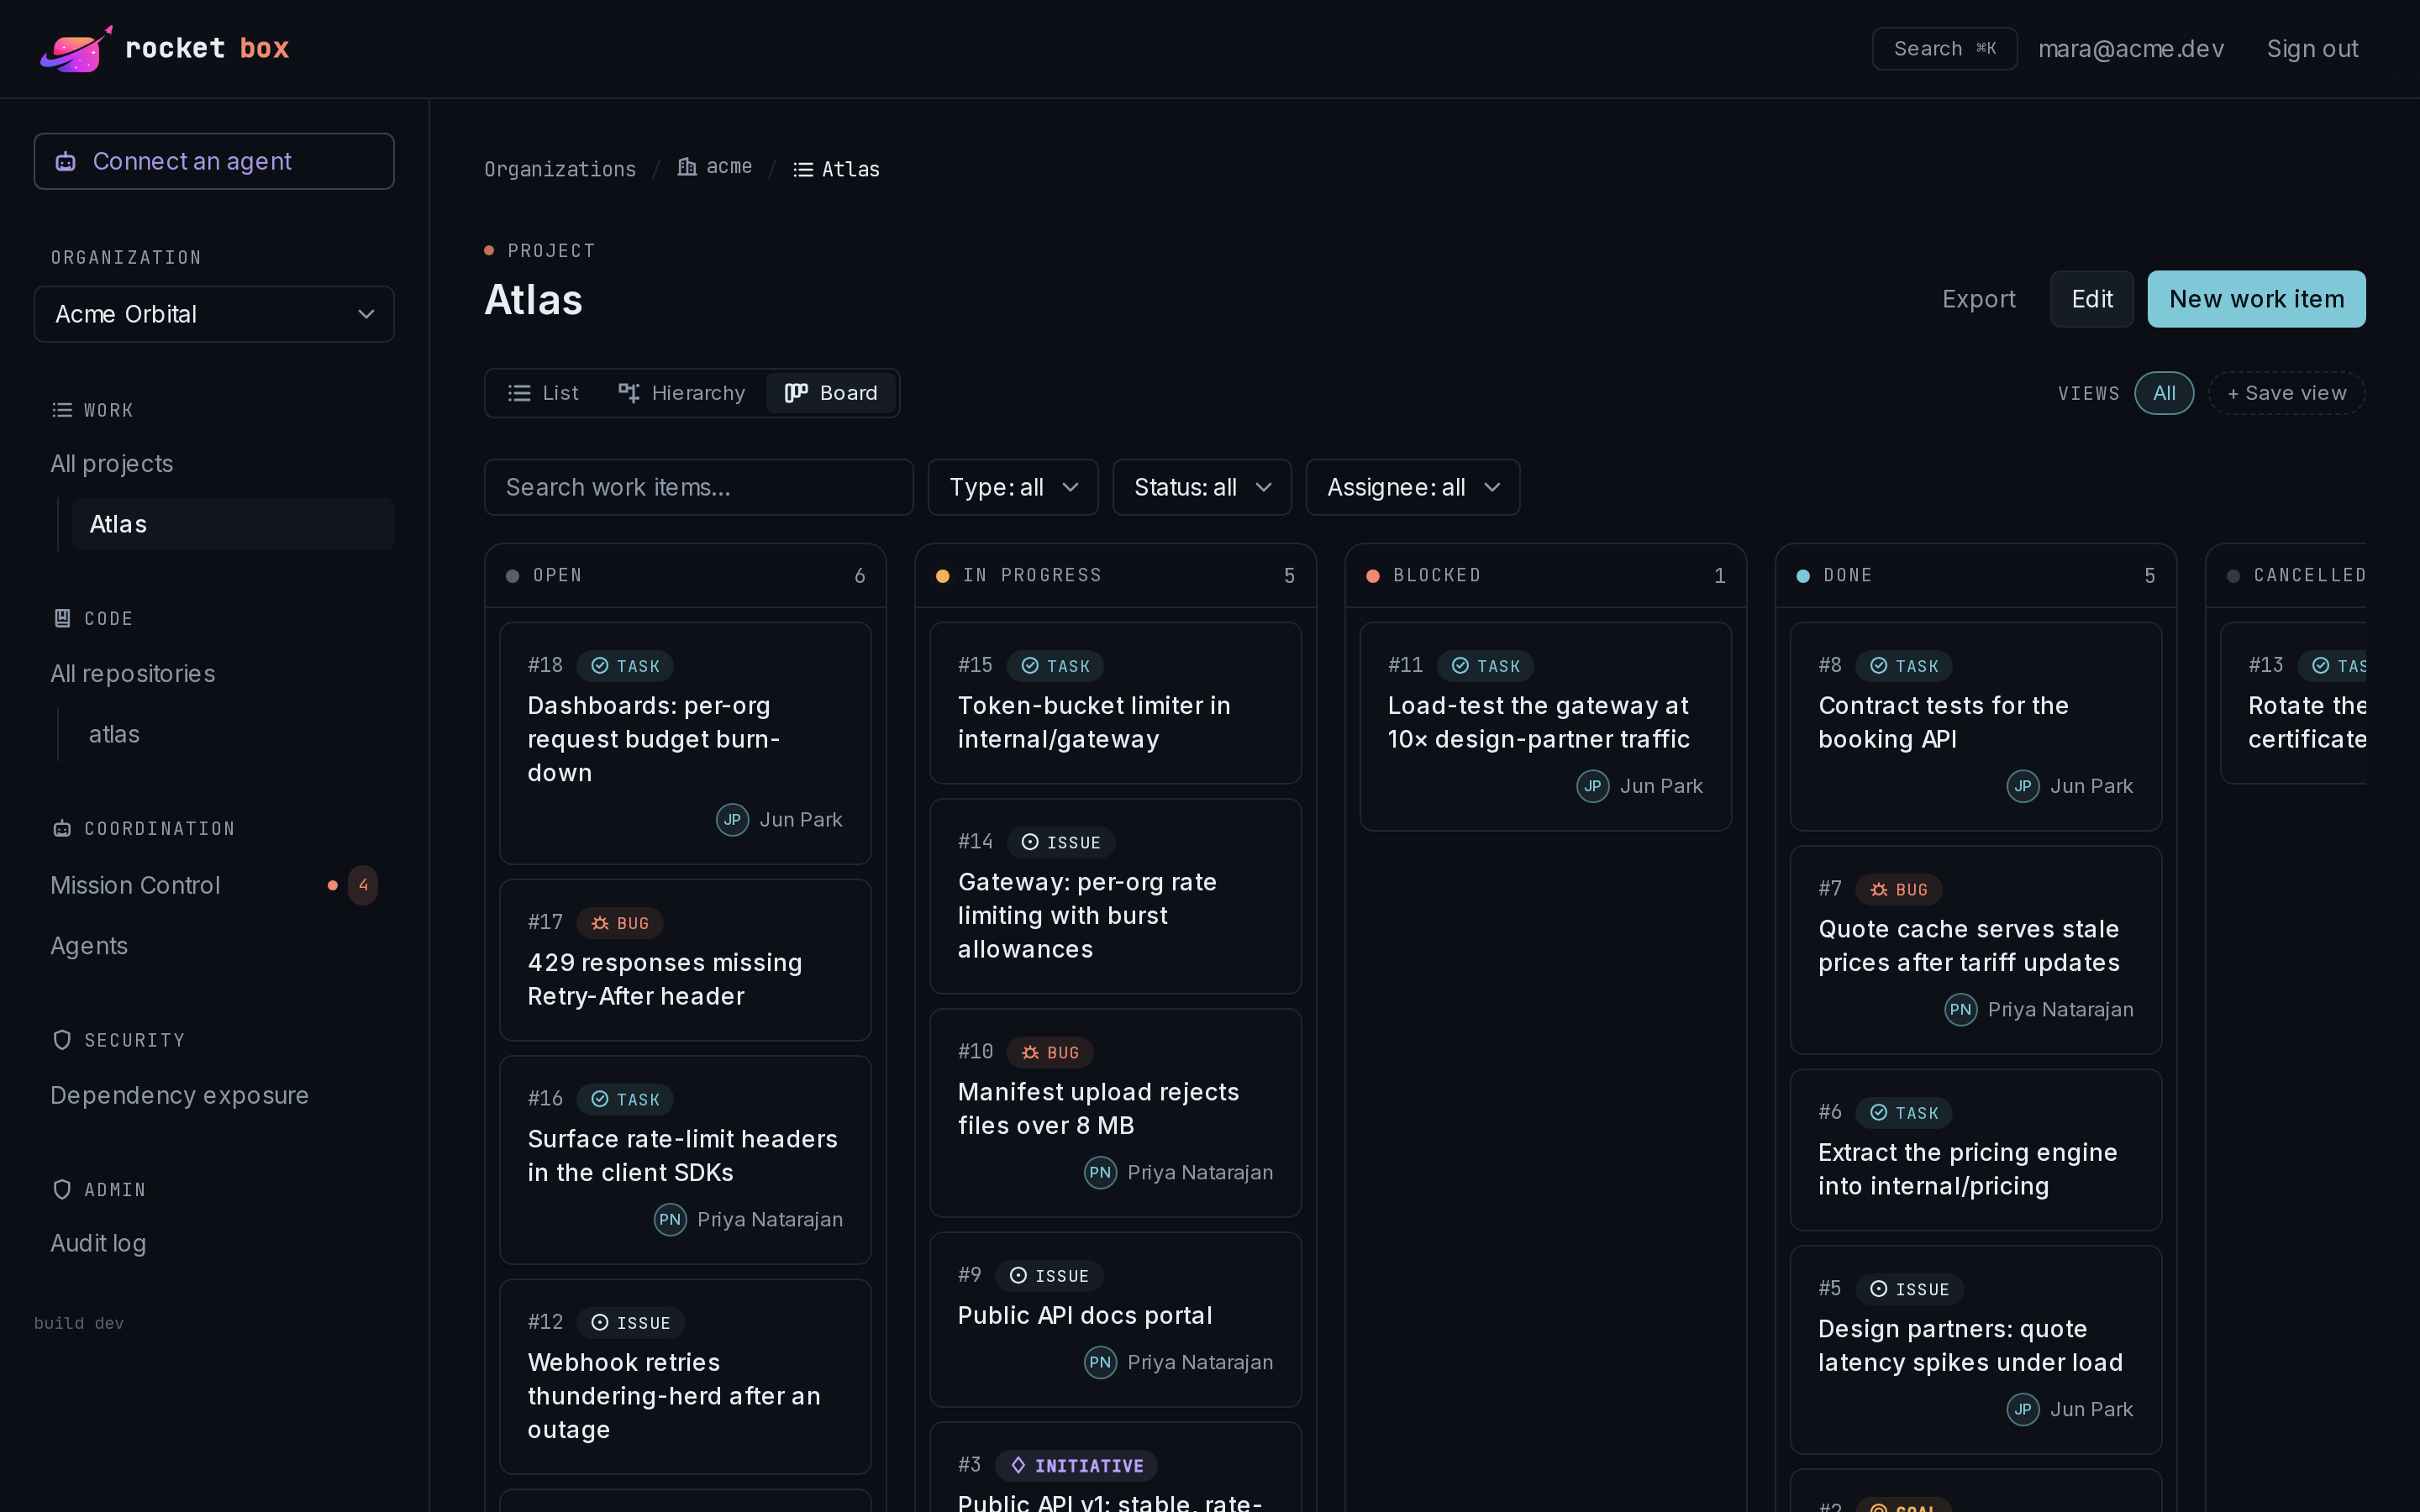
Task: Click the Export link
Action: (x=1978, y=299)
